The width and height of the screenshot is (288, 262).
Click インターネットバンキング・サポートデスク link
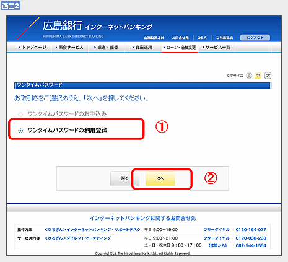coord(92,230)
